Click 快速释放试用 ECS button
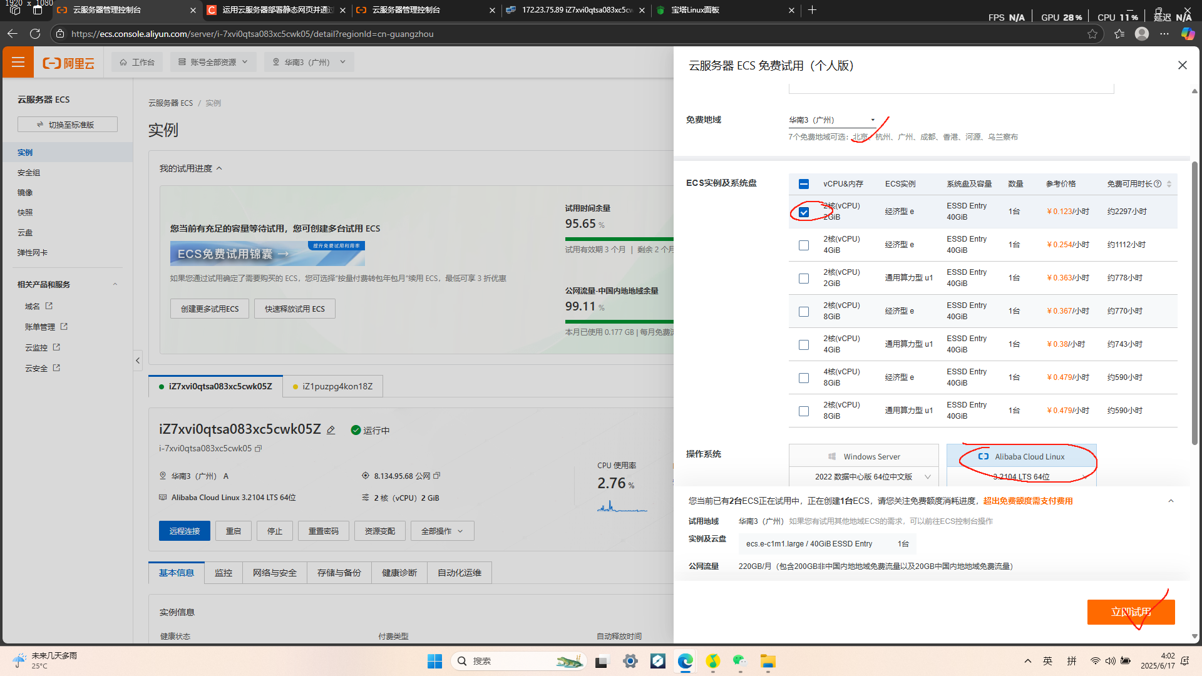The image size is (1202, 676). tap(295, 309)
